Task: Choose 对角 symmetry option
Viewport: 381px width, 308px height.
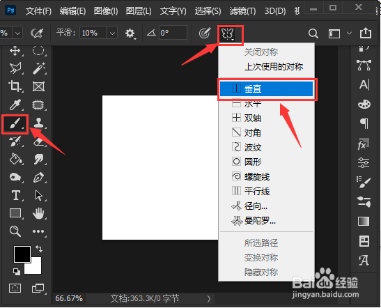Action: coord(266,132)
